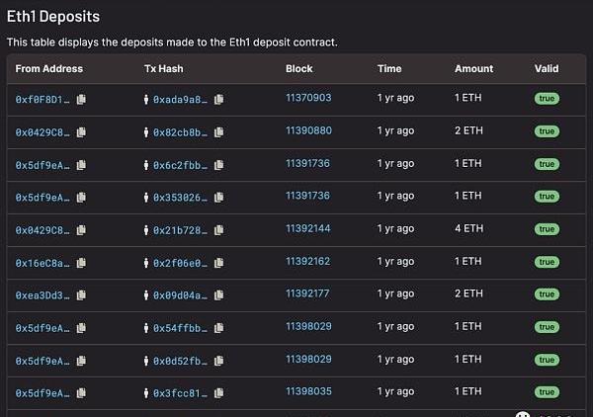Copy the 0x82cb8b transaction hash
Image resolution: width=593 pixels, height=417 pixels.
218,131
